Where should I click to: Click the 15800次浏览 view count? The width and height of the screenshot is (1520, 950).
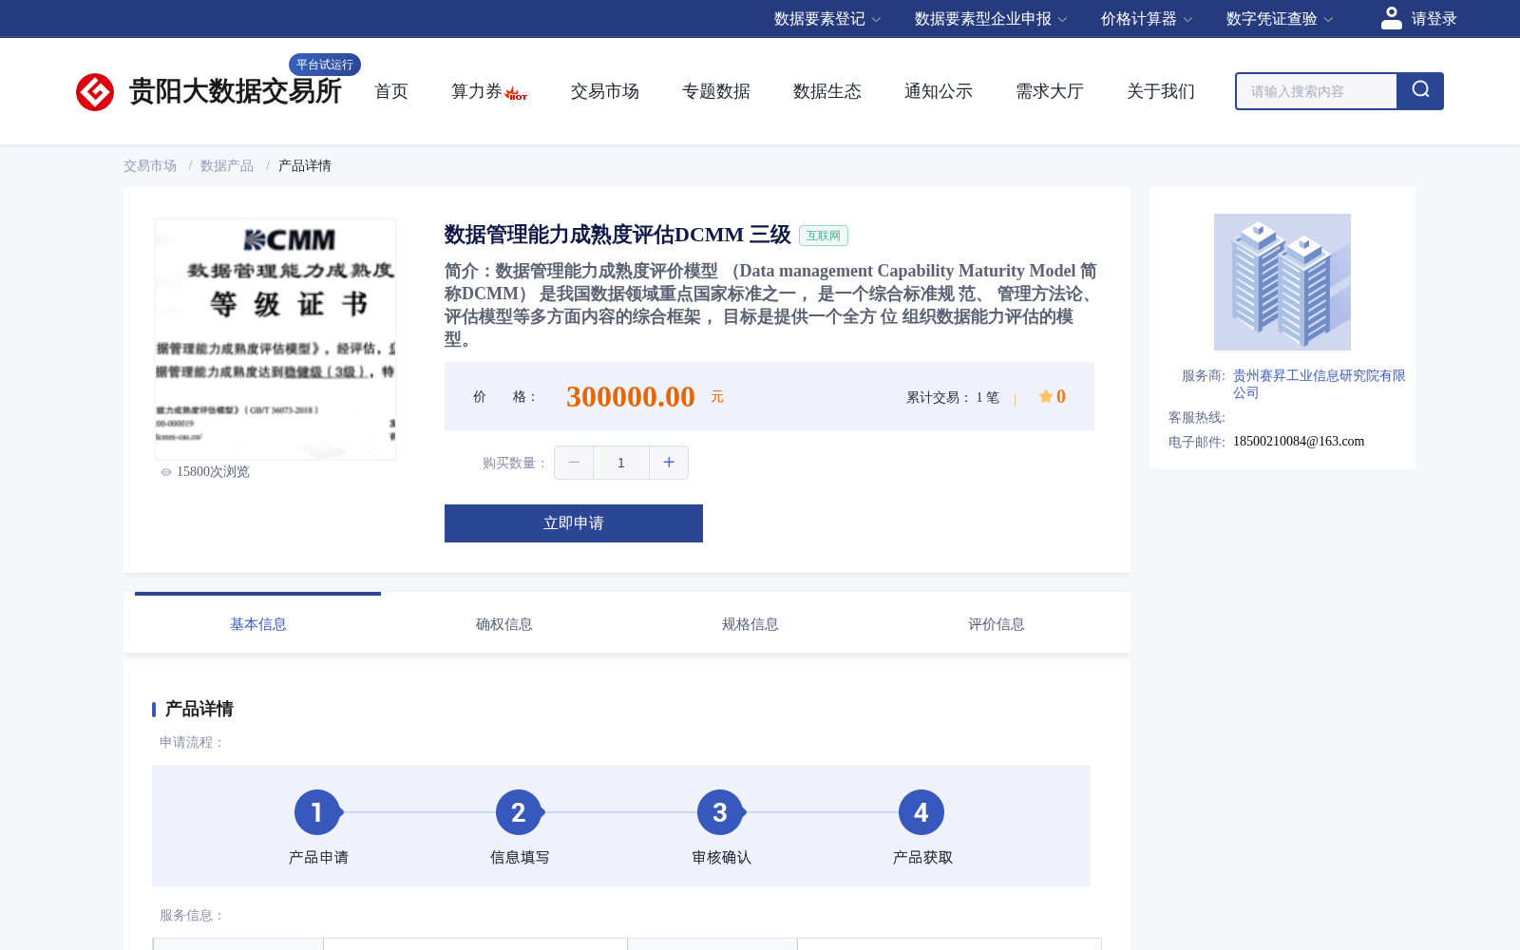click(213, 472)
